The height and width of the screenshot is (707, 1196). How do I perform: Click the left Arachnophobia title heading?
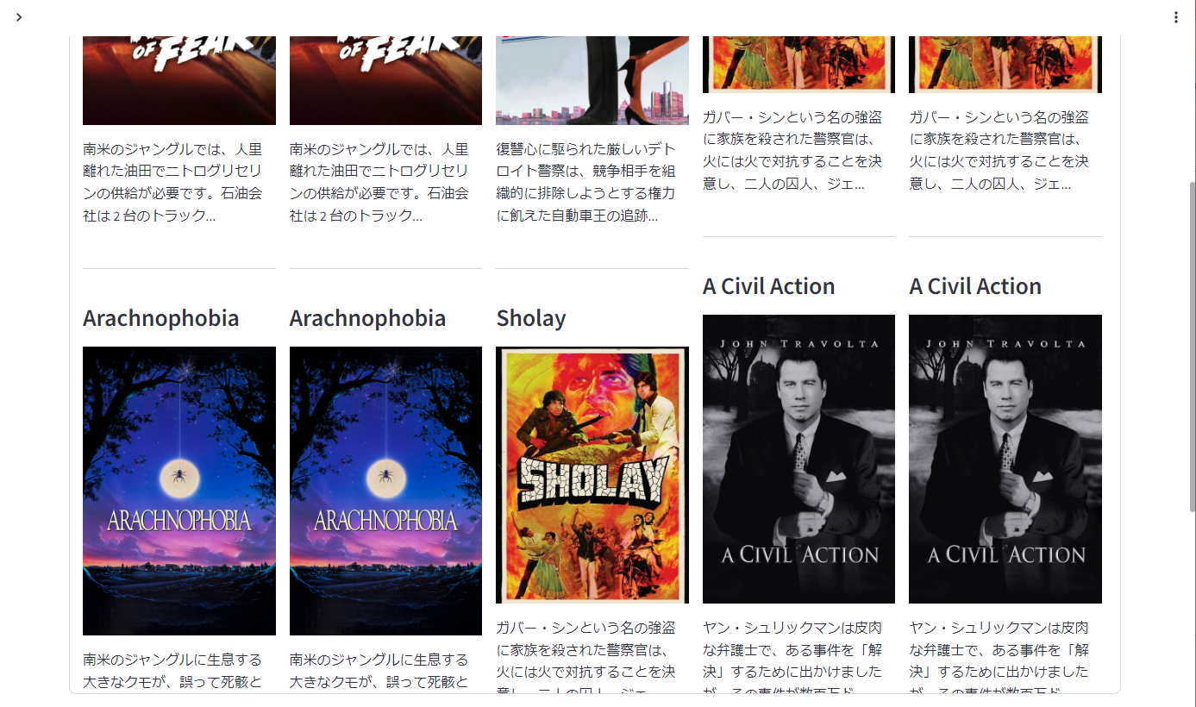161,318
